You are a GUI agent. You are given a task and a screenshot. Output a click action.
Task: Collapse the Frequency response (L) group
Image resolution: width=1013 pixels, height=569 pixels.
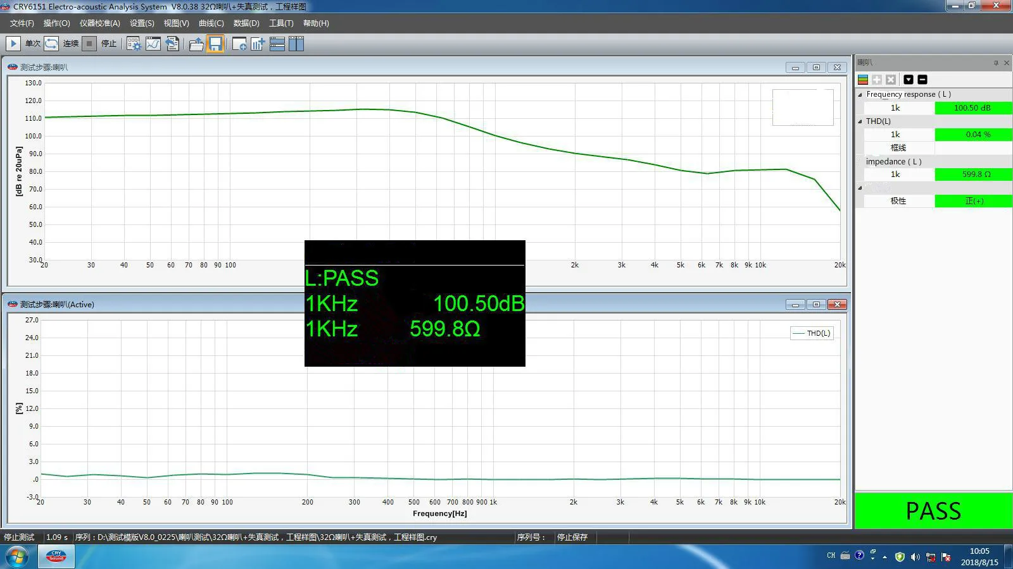coord(860,95)
